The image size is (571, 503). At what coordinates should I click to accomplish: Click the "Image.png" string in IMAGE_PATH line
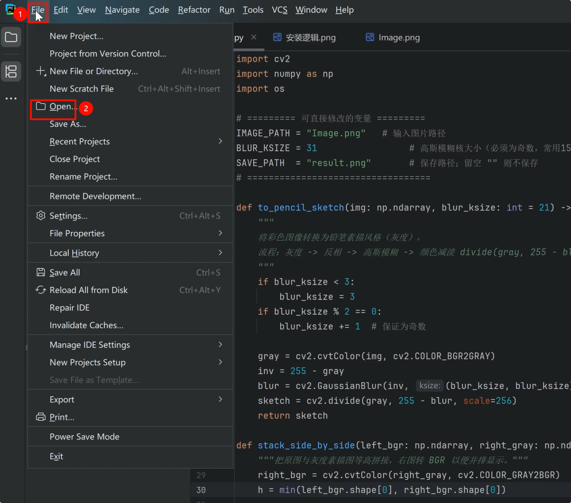pyautogui.click(x=336, y=133)
